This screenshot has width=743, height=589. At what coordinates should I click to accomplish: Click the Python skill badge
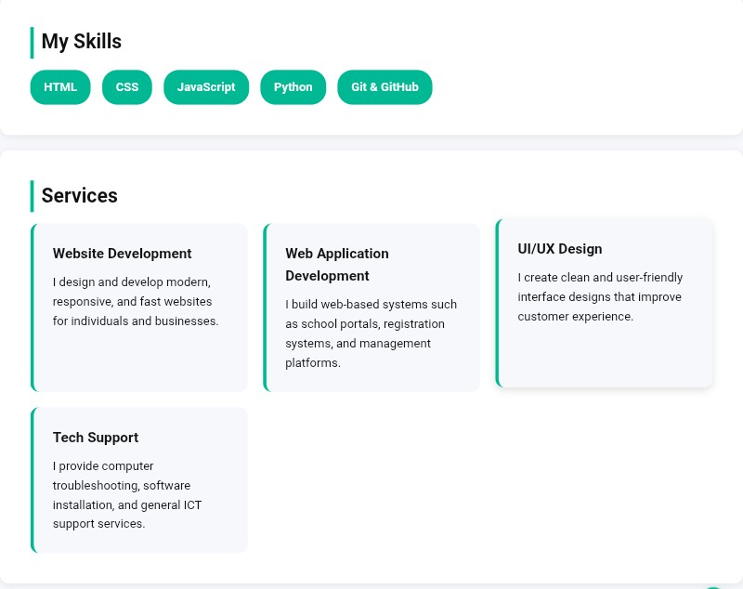click(x=293, y=86)
